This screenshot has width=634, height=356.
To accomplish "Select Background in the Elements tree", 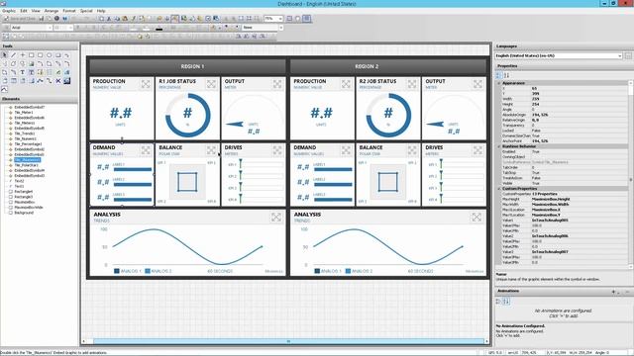I will pyautogui.click(x=24, y=213).
